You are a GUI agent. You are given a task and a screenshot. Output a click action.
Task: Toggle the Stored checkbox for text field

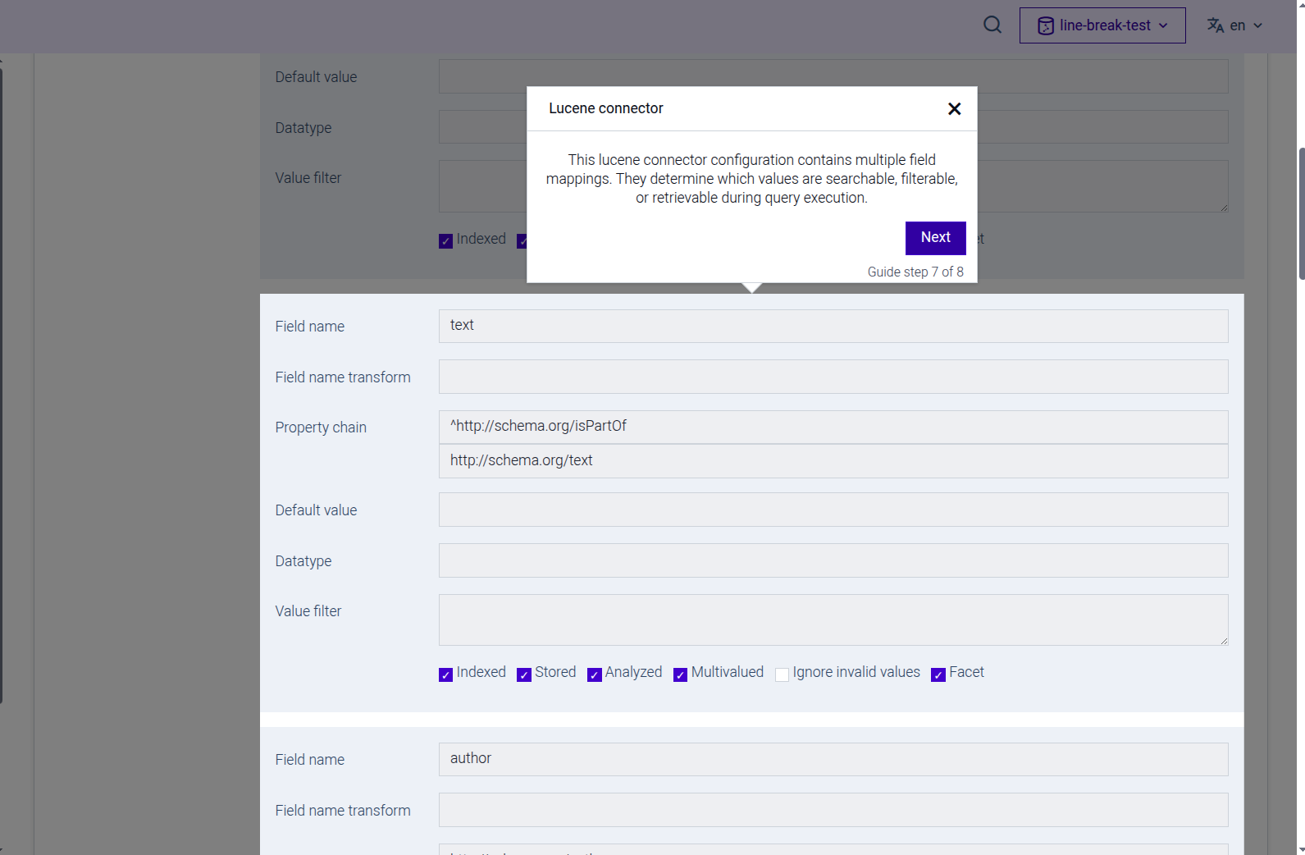pos(524,674)
